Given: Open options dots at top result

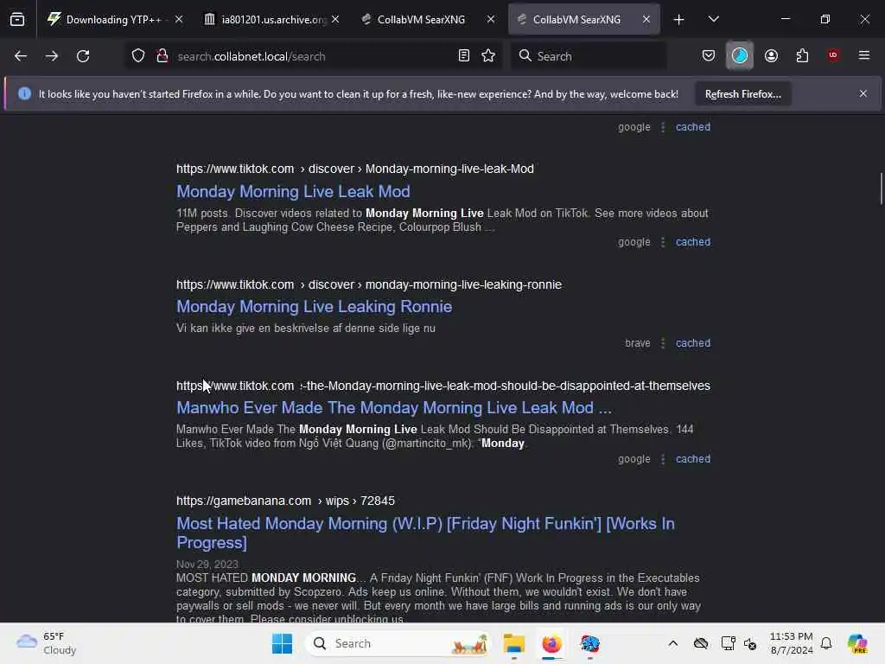Looking at the screenshot, I should [x=663, y=126].
